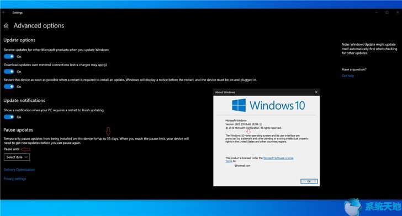Minimize the Settings window

click(377, 12)
